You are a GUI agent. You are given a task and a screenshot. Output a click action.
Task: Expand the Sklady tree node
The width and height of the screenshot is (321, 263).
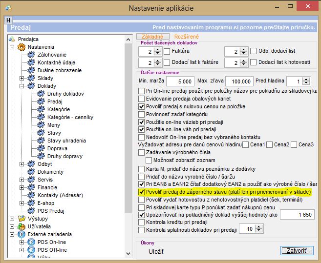(21, 78)
